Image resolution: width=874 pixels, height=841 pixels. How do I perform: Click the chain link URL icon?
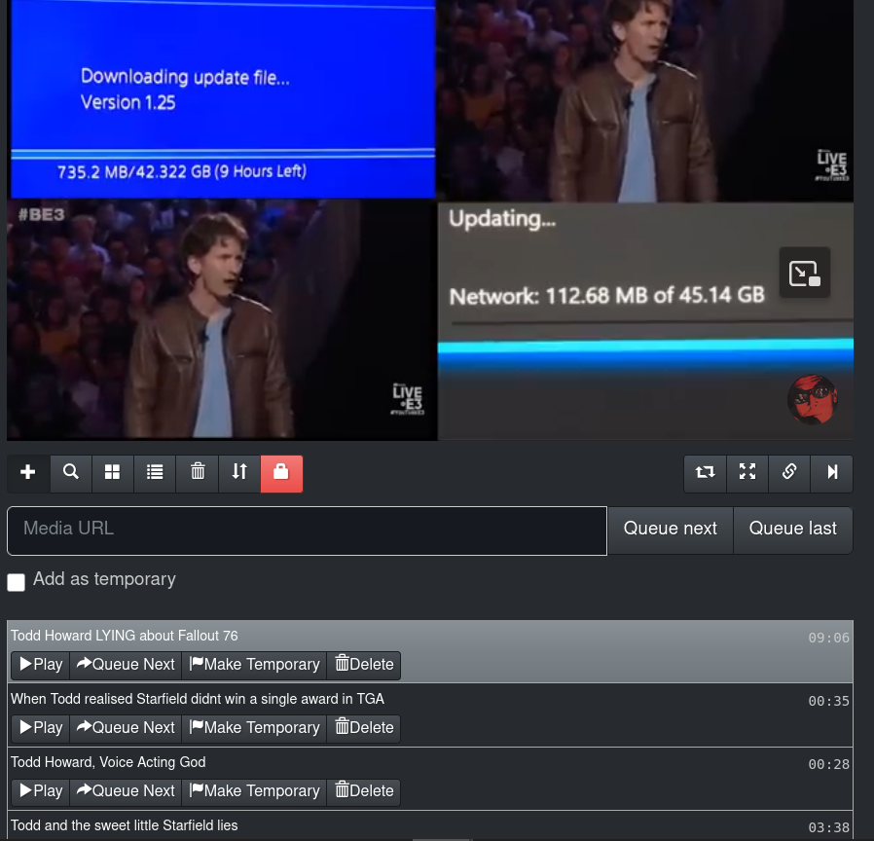(789, 473)
